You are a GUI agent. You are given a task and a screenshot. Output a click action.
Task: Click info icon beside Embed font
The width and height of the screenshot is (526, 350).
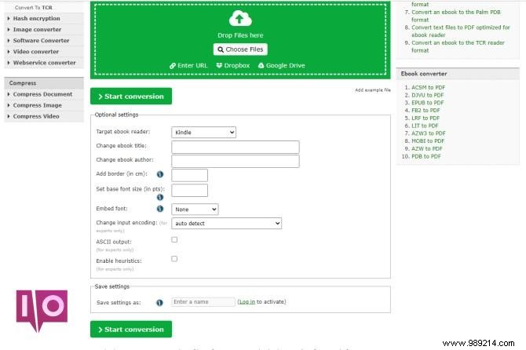click(x=160, y=210)
